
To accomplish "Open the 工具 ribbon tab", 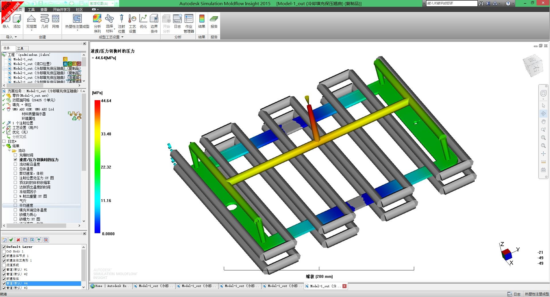I will pyautogui.click(x=31, y=9).
